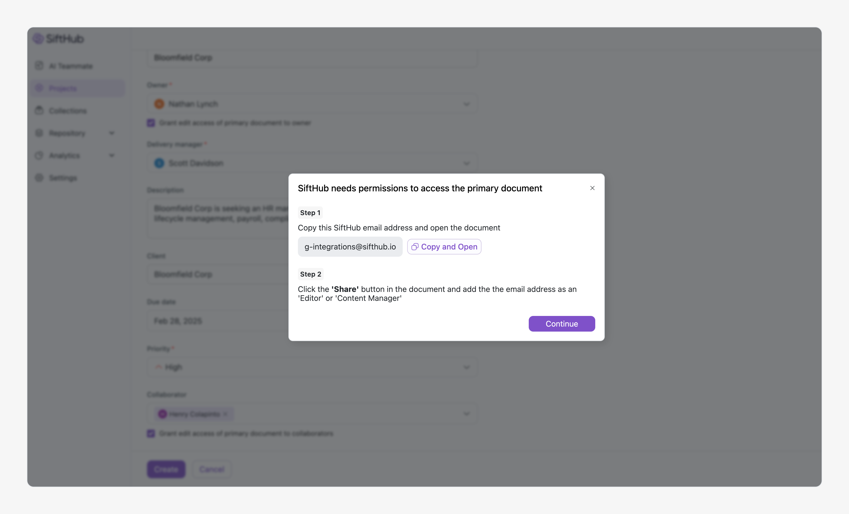The height and width of the screenshot is (514, 849).
Task: Click Nathan Lynch's avatar icon
Action: (x=159, y=104)
